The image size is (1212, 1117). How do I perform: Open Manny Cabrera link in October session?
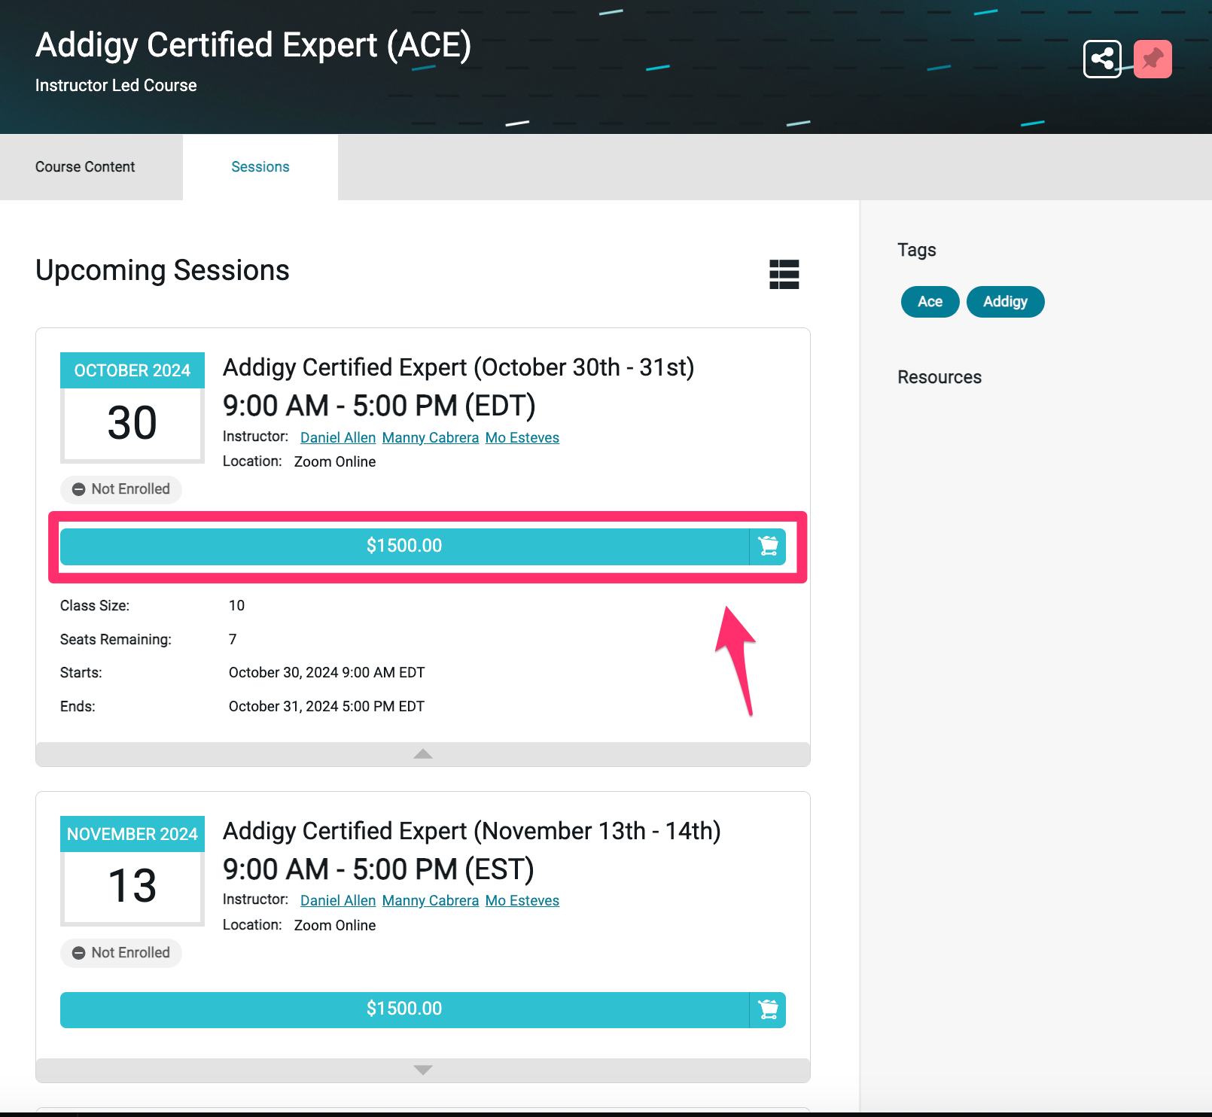[x=430, y=438]
